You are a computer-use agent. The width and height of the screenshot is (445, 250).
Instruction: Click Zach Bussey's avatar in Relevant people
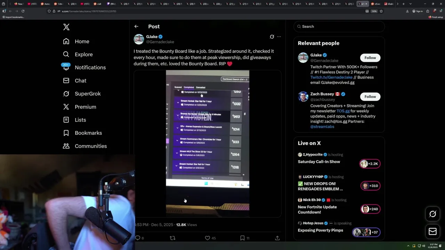point(303,97)
